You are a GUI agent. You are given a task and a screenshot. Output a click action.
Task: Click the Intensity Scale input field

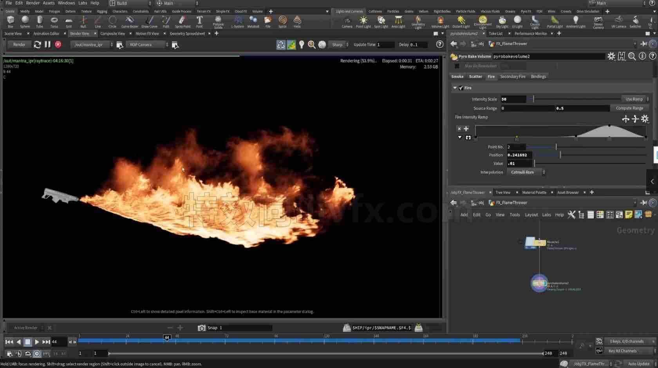(513, 99)
